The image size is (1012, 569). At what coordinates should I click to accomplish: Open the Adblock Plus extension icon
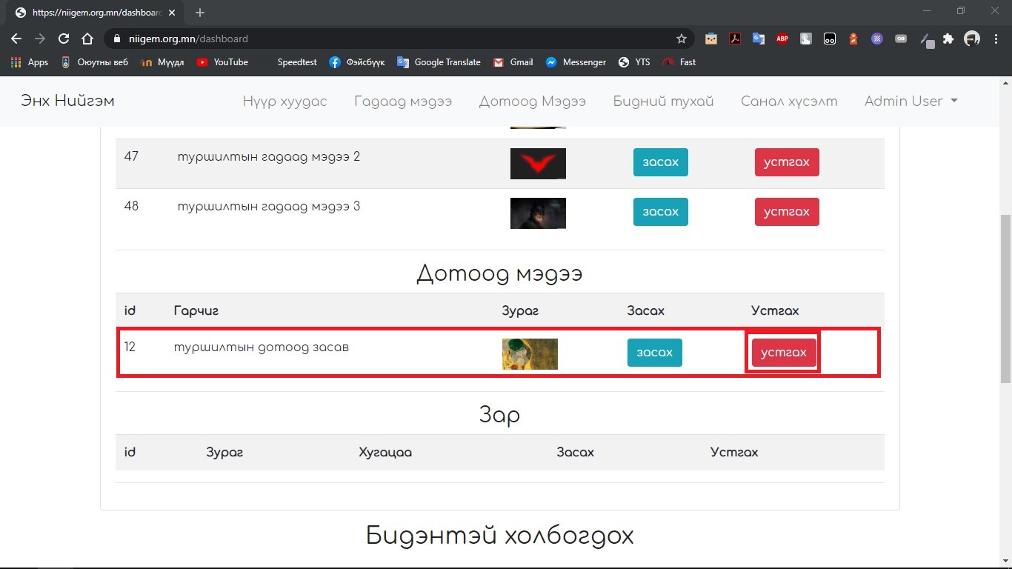782,39
